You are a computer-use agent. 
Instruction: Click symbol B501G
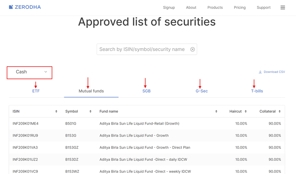click(71, 124)
